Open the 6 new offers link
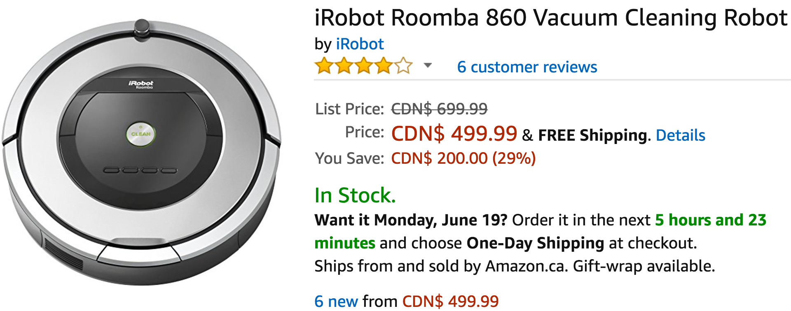 336,302
